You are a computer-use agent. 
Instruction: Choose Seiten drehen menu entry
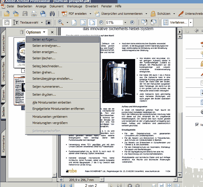pos(62,72)
